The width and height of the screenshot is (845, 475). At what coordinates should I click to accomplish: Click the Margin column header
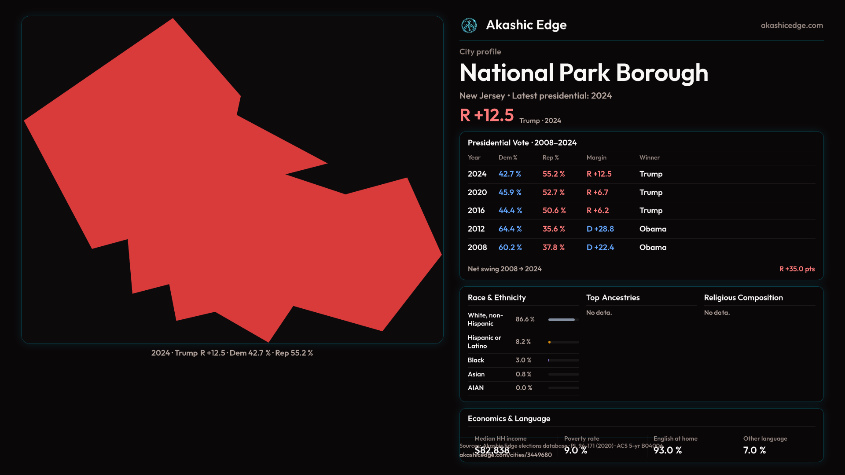(x=596, y=157)
